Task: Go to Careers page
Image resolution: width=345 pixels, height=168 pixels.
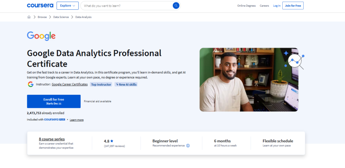Action: click(x=264, y=6)
